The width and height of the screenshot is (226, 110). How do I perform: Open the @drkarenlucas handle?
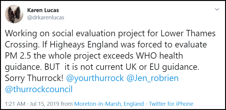coord(46,18)
